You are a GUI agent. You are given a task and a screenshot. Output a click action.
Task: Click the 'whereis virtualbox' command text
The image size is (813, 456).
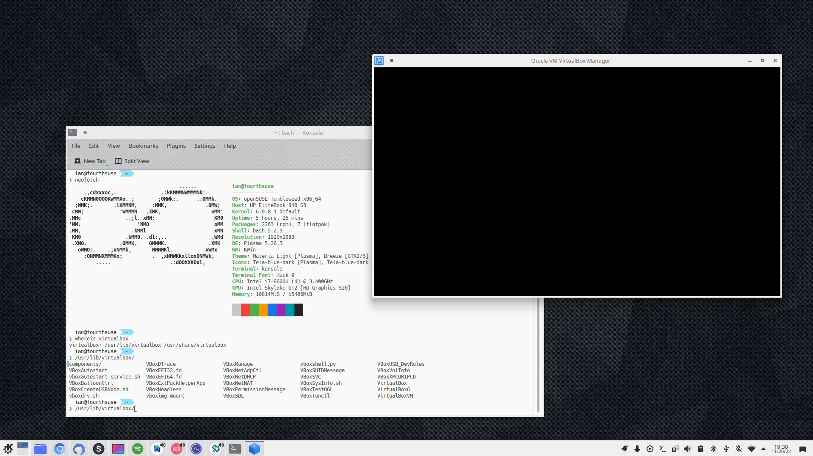click(102, 339)
